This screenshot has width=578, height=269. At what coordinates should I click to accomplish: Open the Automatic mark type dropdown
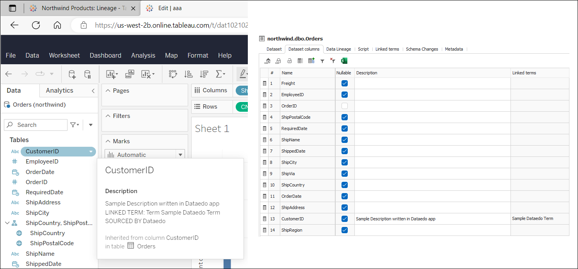[180, 155]
